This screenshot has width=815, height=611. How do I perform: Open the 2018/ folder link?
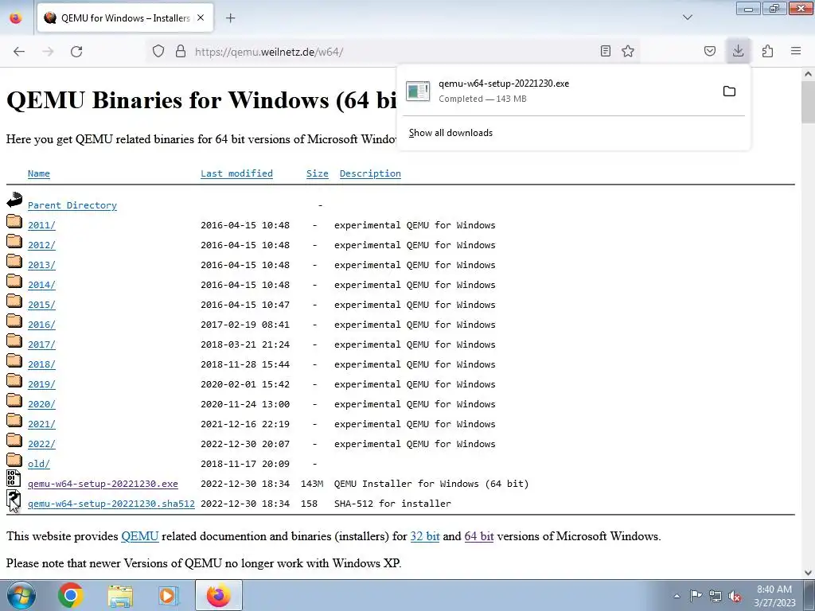[x=41, y=364]
